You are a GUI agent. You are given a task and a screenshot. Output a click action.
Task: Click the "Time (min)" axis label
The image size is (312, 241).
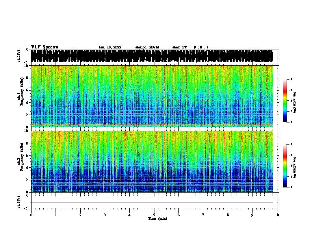pyautogui.click(x=158, y=219)
